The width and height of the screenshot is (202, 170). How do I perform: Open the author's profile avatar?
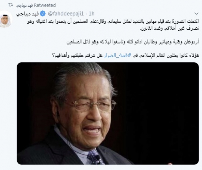[x=6, y=19]
